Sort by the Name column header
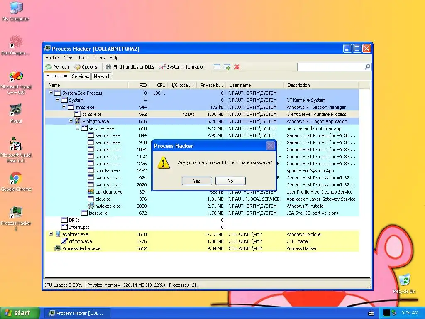 pos(86,85)
